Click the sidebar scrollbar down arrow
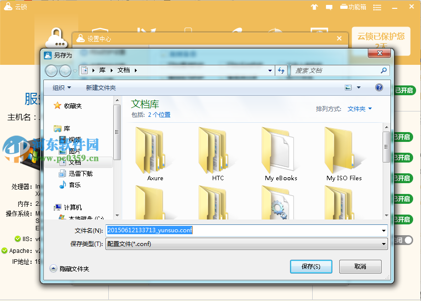The height and width of the screenshot is (301, 421). coord(117,215)
